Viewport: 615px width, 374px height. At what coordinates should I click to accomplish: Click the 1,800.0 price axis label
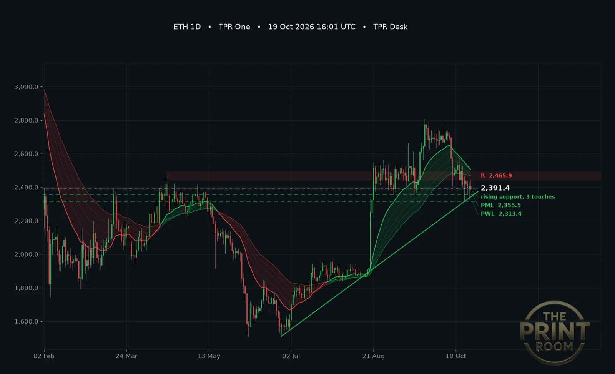[26, 288]
